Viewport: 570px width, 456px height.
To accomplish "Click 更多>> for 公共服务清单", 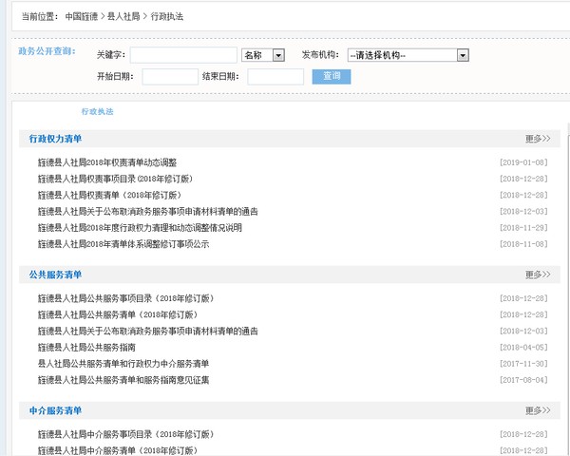I will coord(538,275).
